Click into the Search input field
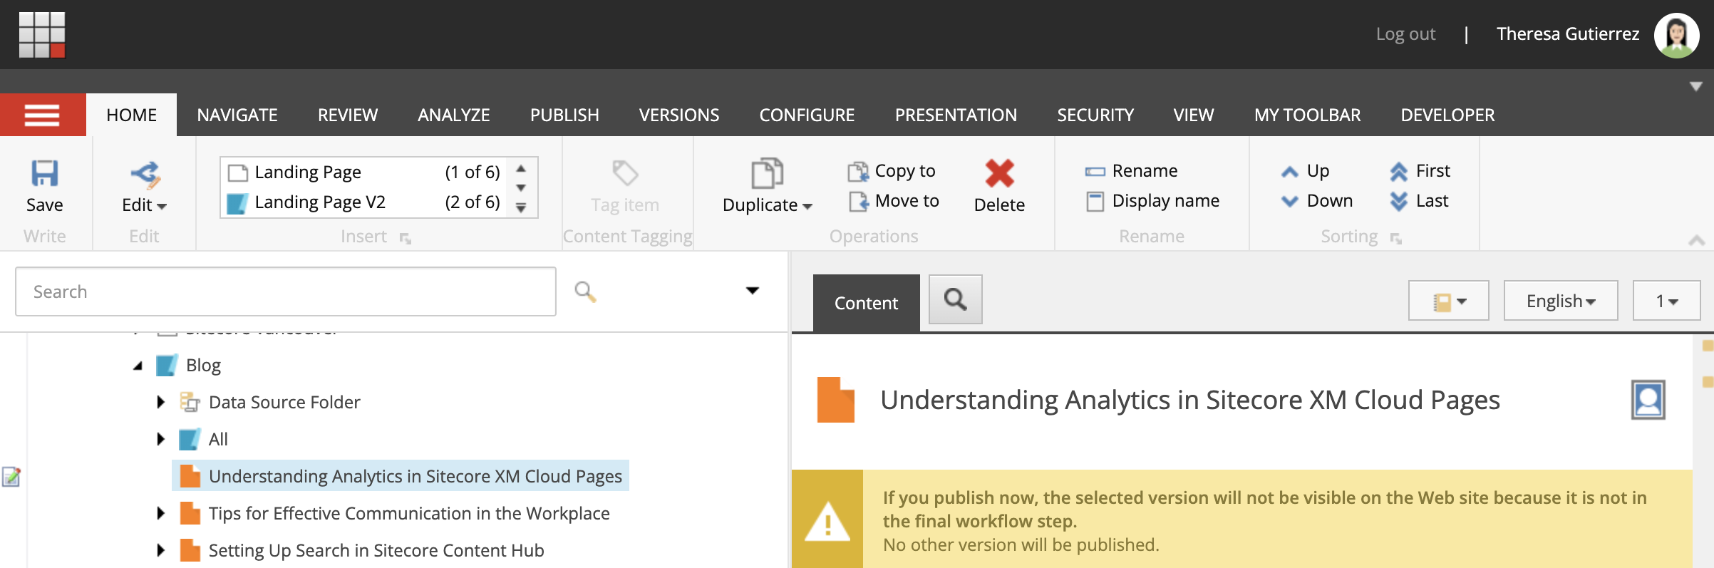The width and height of the screenshot is (1714, 568). [286, 291]
